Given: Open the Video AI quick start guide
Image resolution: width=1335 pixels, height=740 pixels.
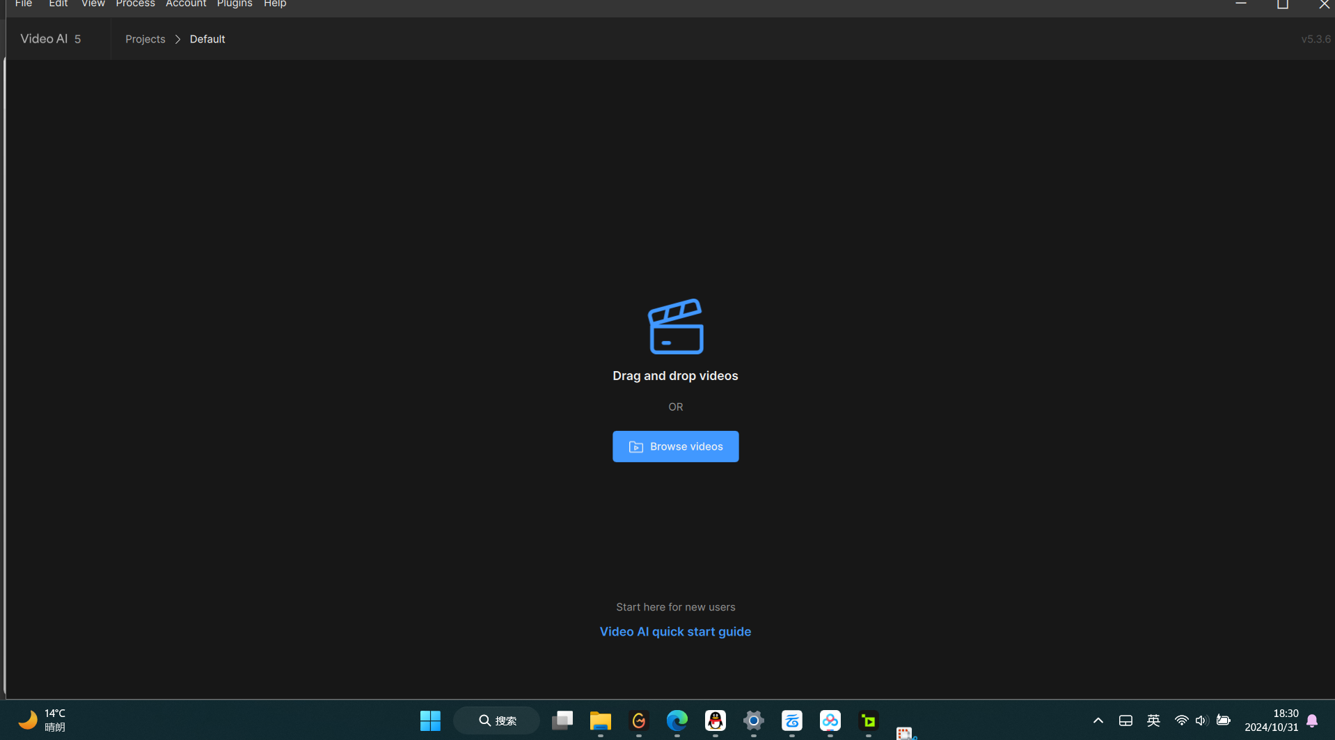Looking at the screenshot, I should point(675,631).
